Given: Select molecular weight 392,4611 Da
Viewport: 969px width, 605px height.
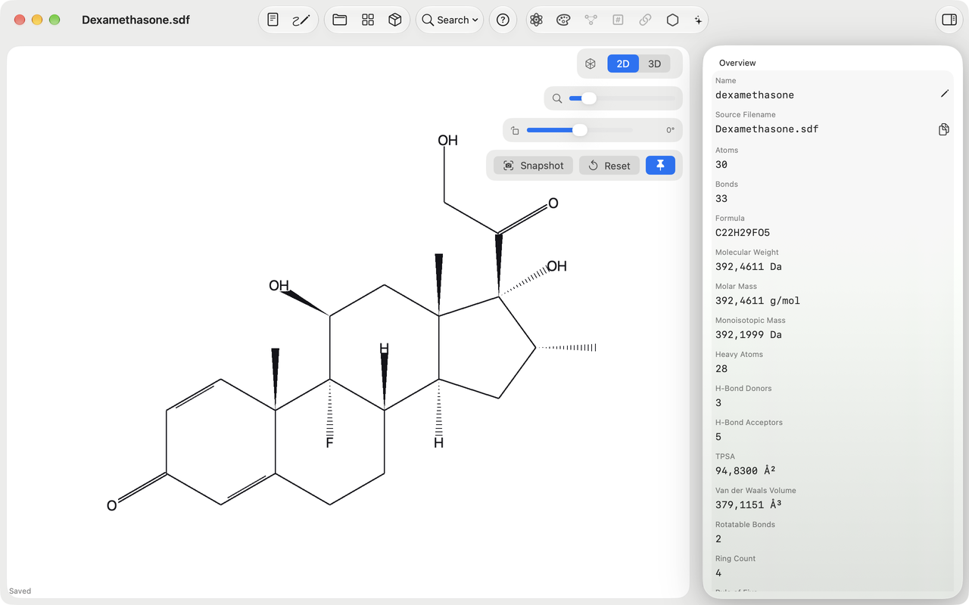Looking at the screenshot, I should (749, 266).
